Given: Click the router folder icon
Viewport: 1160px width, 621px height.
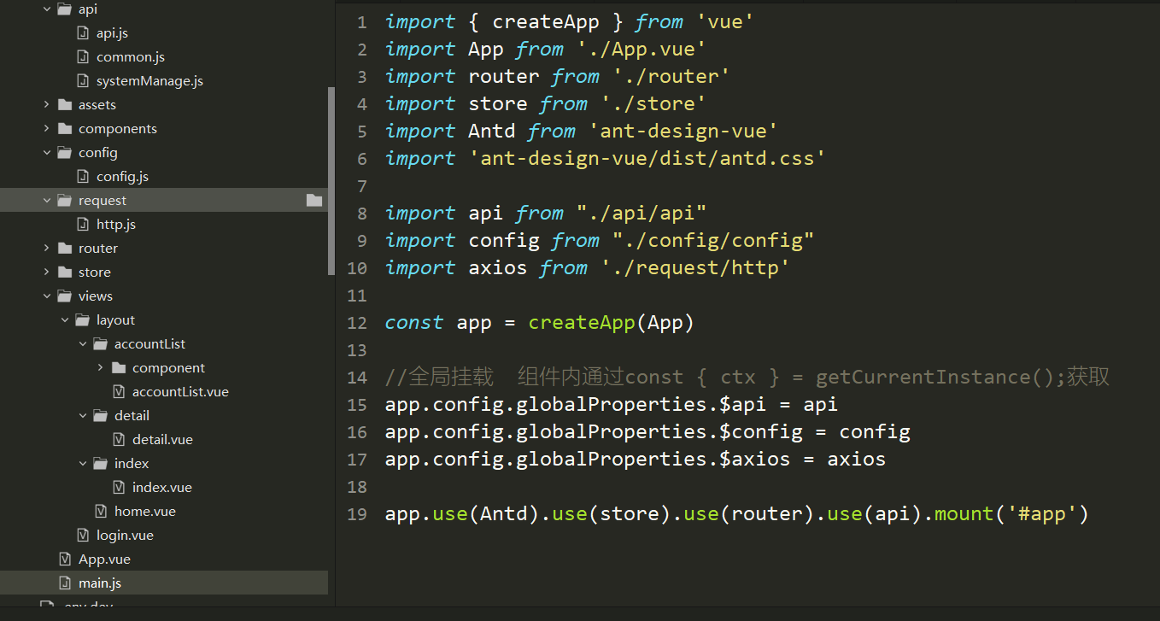Looking at the screenshot, I should [x=64, y=249].
